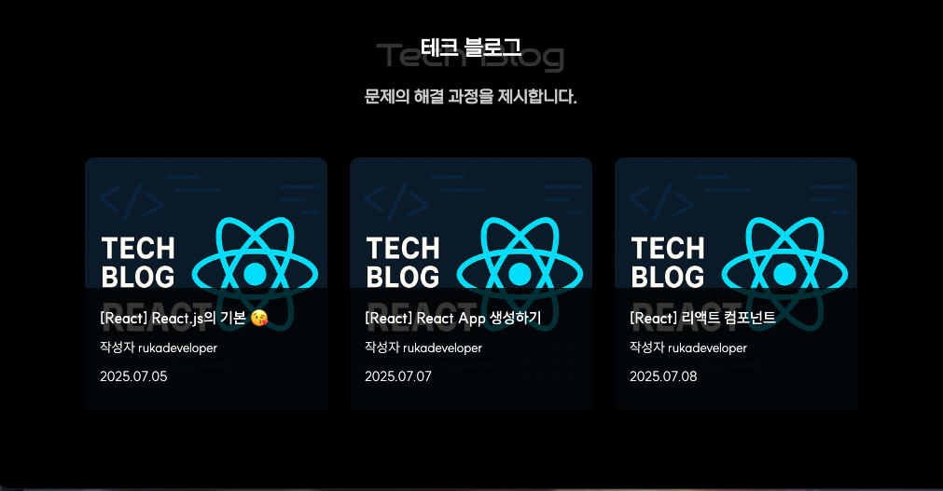Open the "[React] React App 생성하기" post
Screen dimensions: 943x491
point(453,318)
